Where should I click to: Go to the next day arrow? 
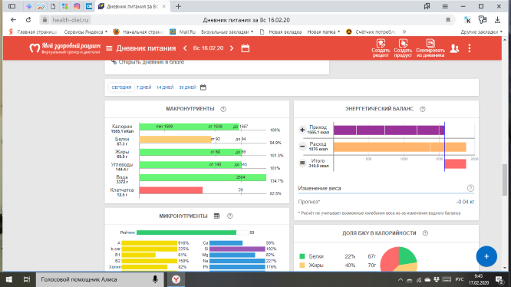232,48
